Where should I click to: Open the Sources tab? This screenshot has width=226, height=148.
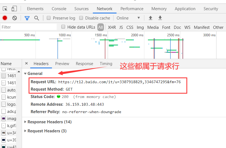coord(81,9)
